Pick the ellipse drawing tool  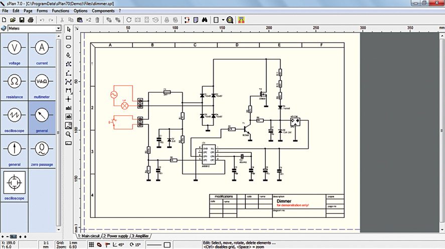coord(69,46)
